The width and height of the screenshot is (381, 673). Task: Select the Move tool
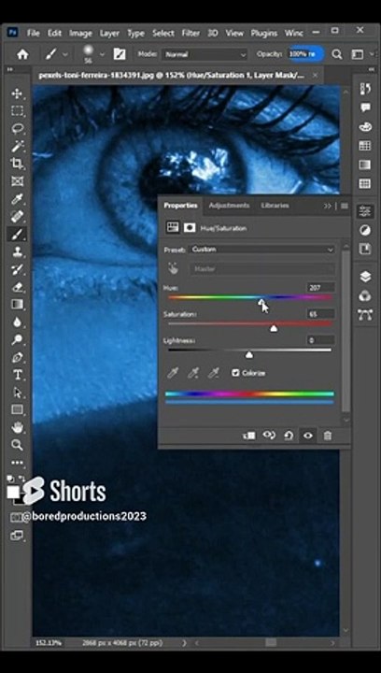click(17, 93)
